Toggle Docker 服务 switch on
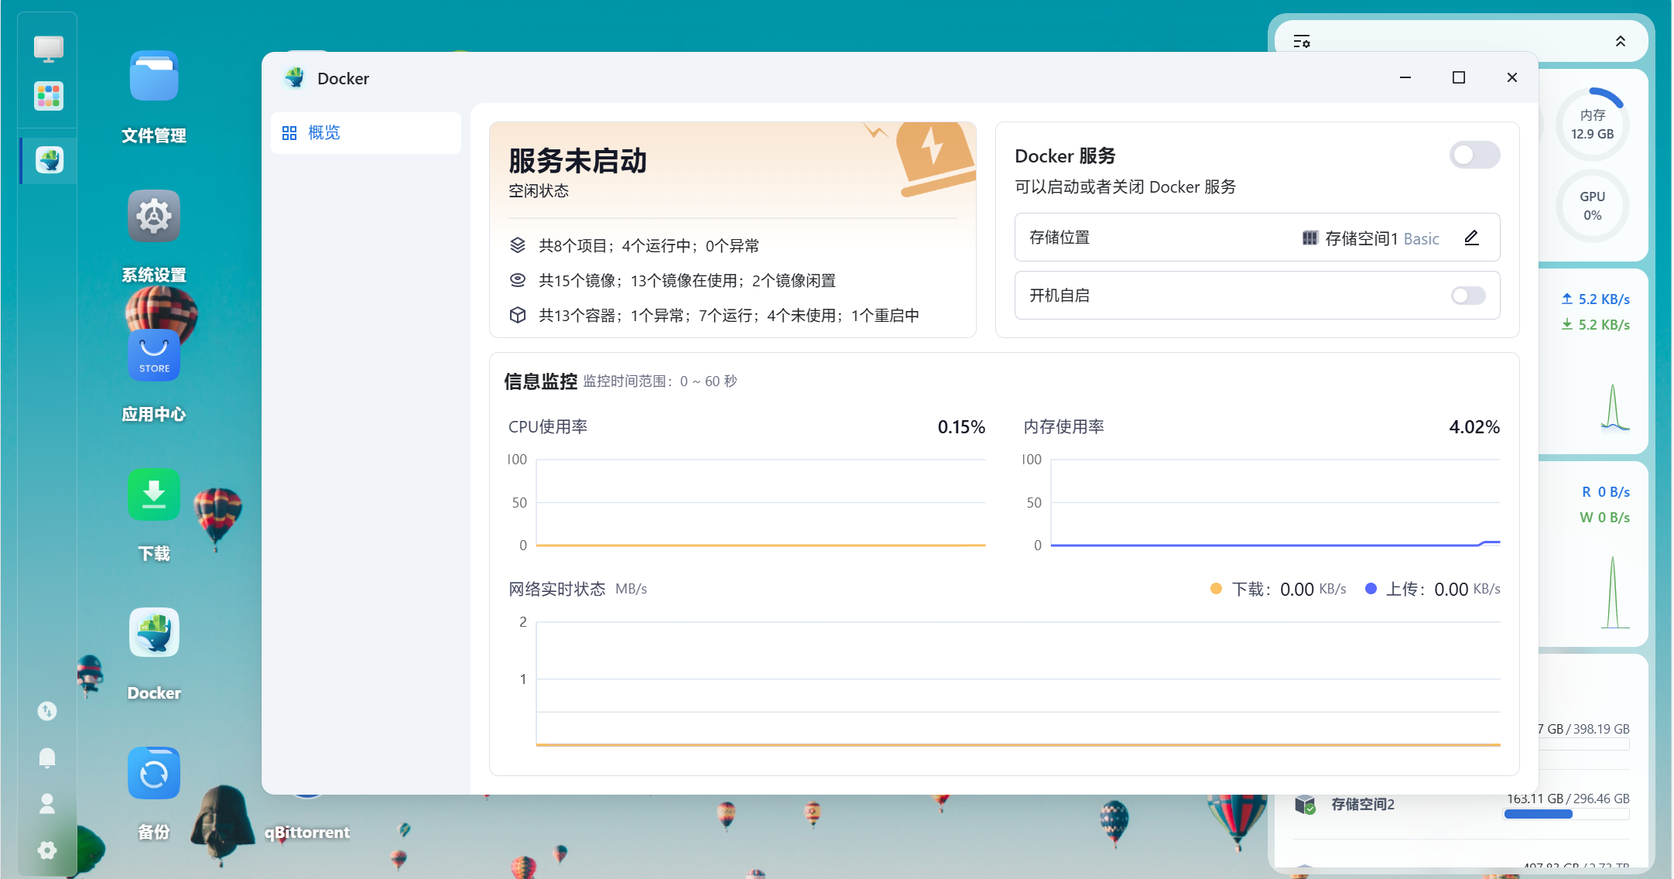This screenshot has width=1674, height=879. pyautogui.click(x=1475, y=156)
